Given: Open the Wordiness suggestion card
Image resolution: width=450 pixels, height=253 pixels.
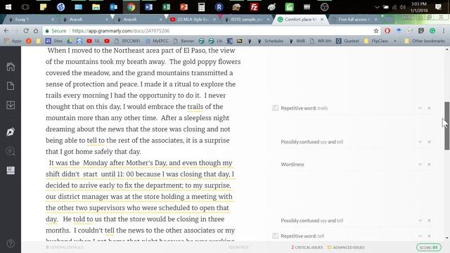Looking at the screenshot, I should point(292,164).
